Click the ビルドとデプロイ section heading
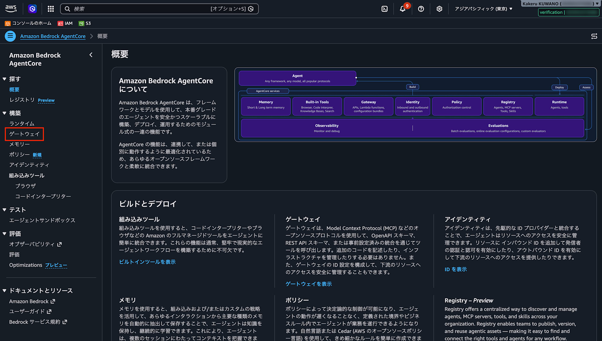 (148, 204)
